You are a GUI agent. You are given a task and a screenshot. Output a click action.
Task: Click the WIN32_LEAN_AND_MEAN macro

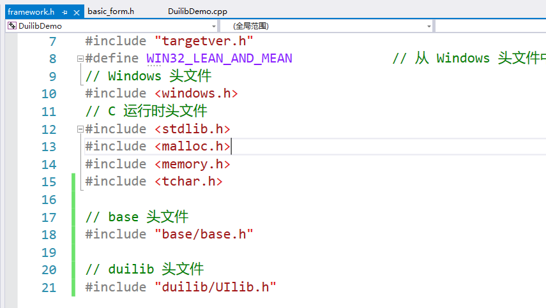(219, 59)
